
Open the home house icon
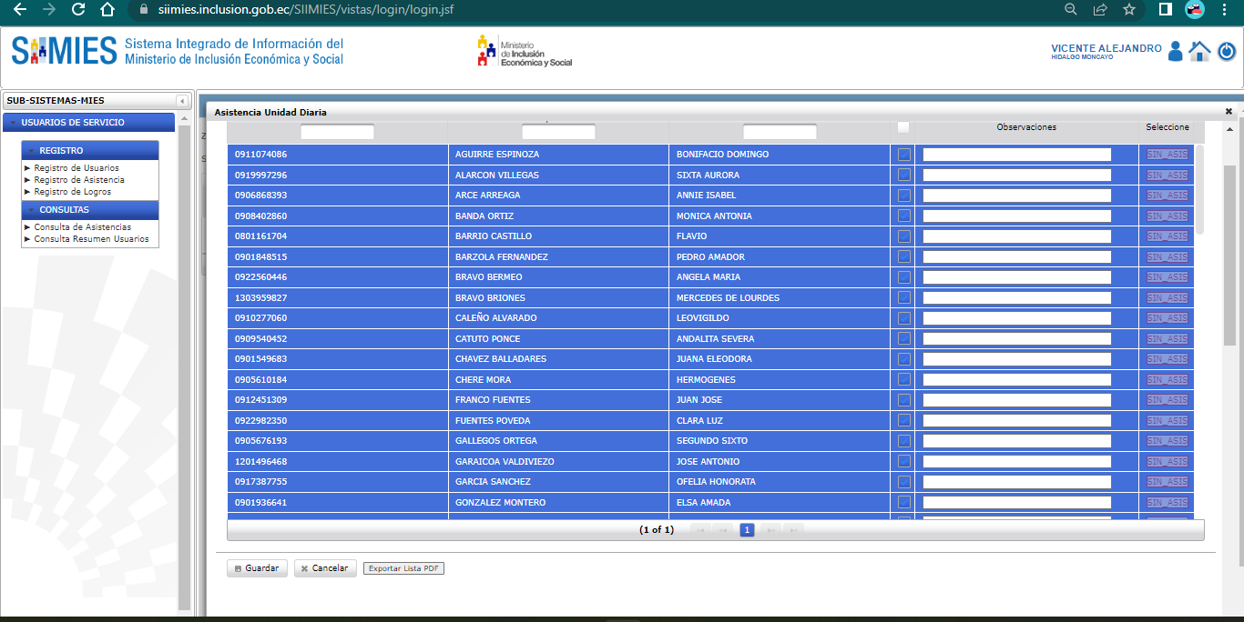pyautogui.click(x=1199, y=52)
